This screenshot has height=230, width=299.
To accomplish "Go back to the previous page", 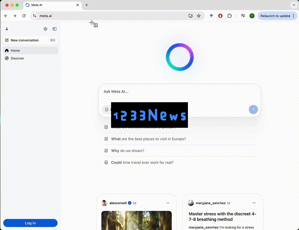I will 6,16.
